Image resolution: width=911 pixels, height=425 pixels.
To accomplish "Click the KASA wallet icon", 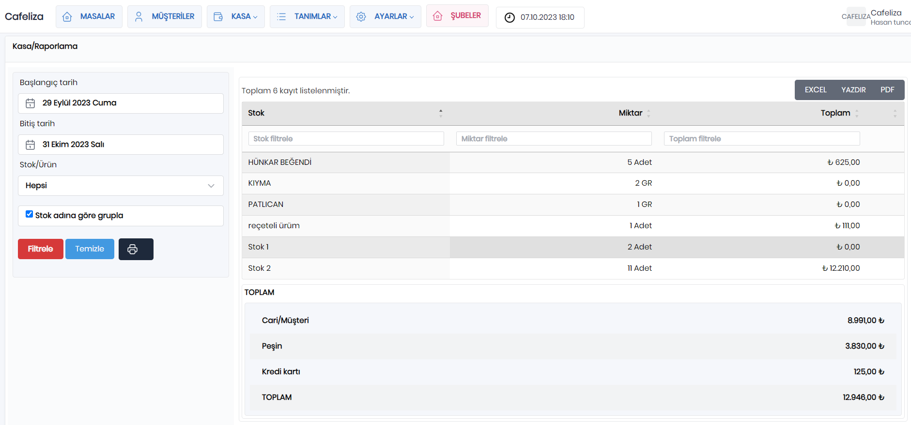I will pos(218,17).
